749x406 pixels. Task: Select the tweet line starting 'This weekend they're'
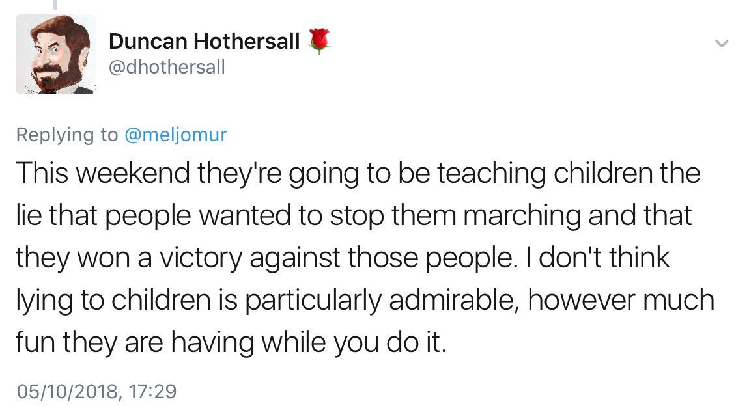358,173
